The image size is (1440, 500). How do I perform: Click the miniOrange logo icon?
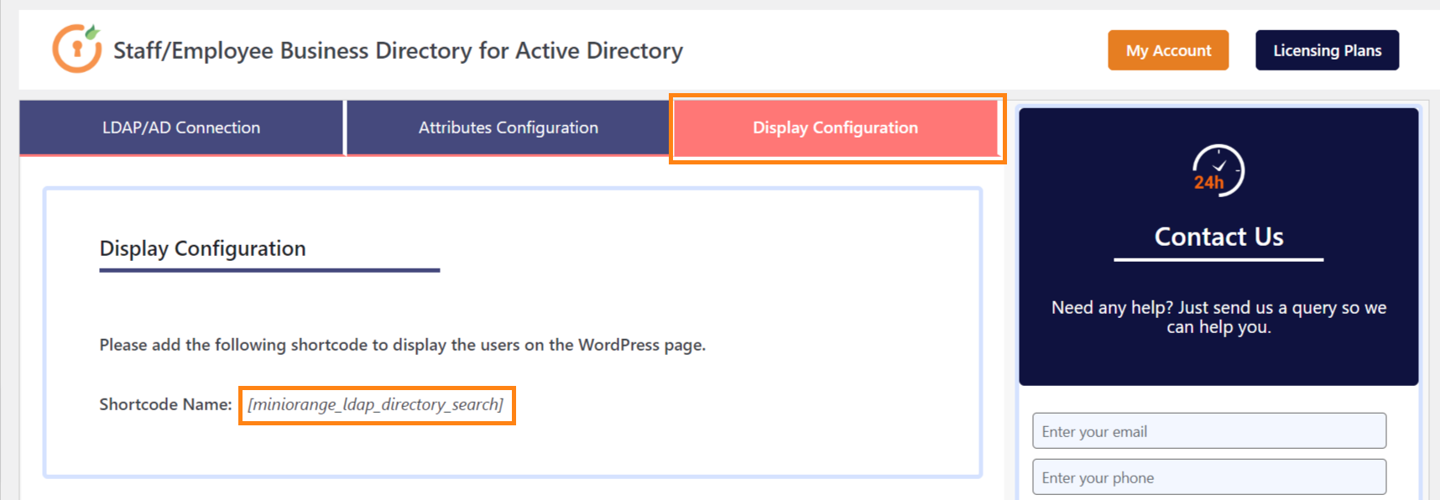tap(76, 49)
